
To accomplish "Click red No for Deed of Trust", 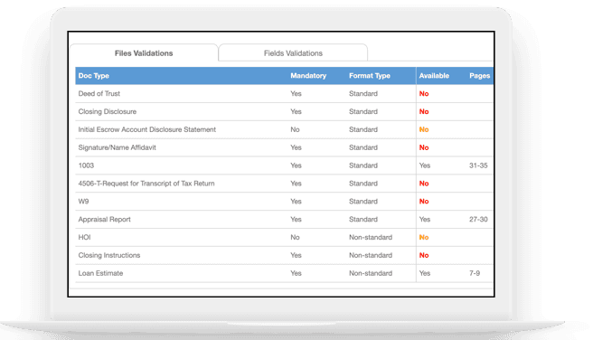I will [424, 93].
